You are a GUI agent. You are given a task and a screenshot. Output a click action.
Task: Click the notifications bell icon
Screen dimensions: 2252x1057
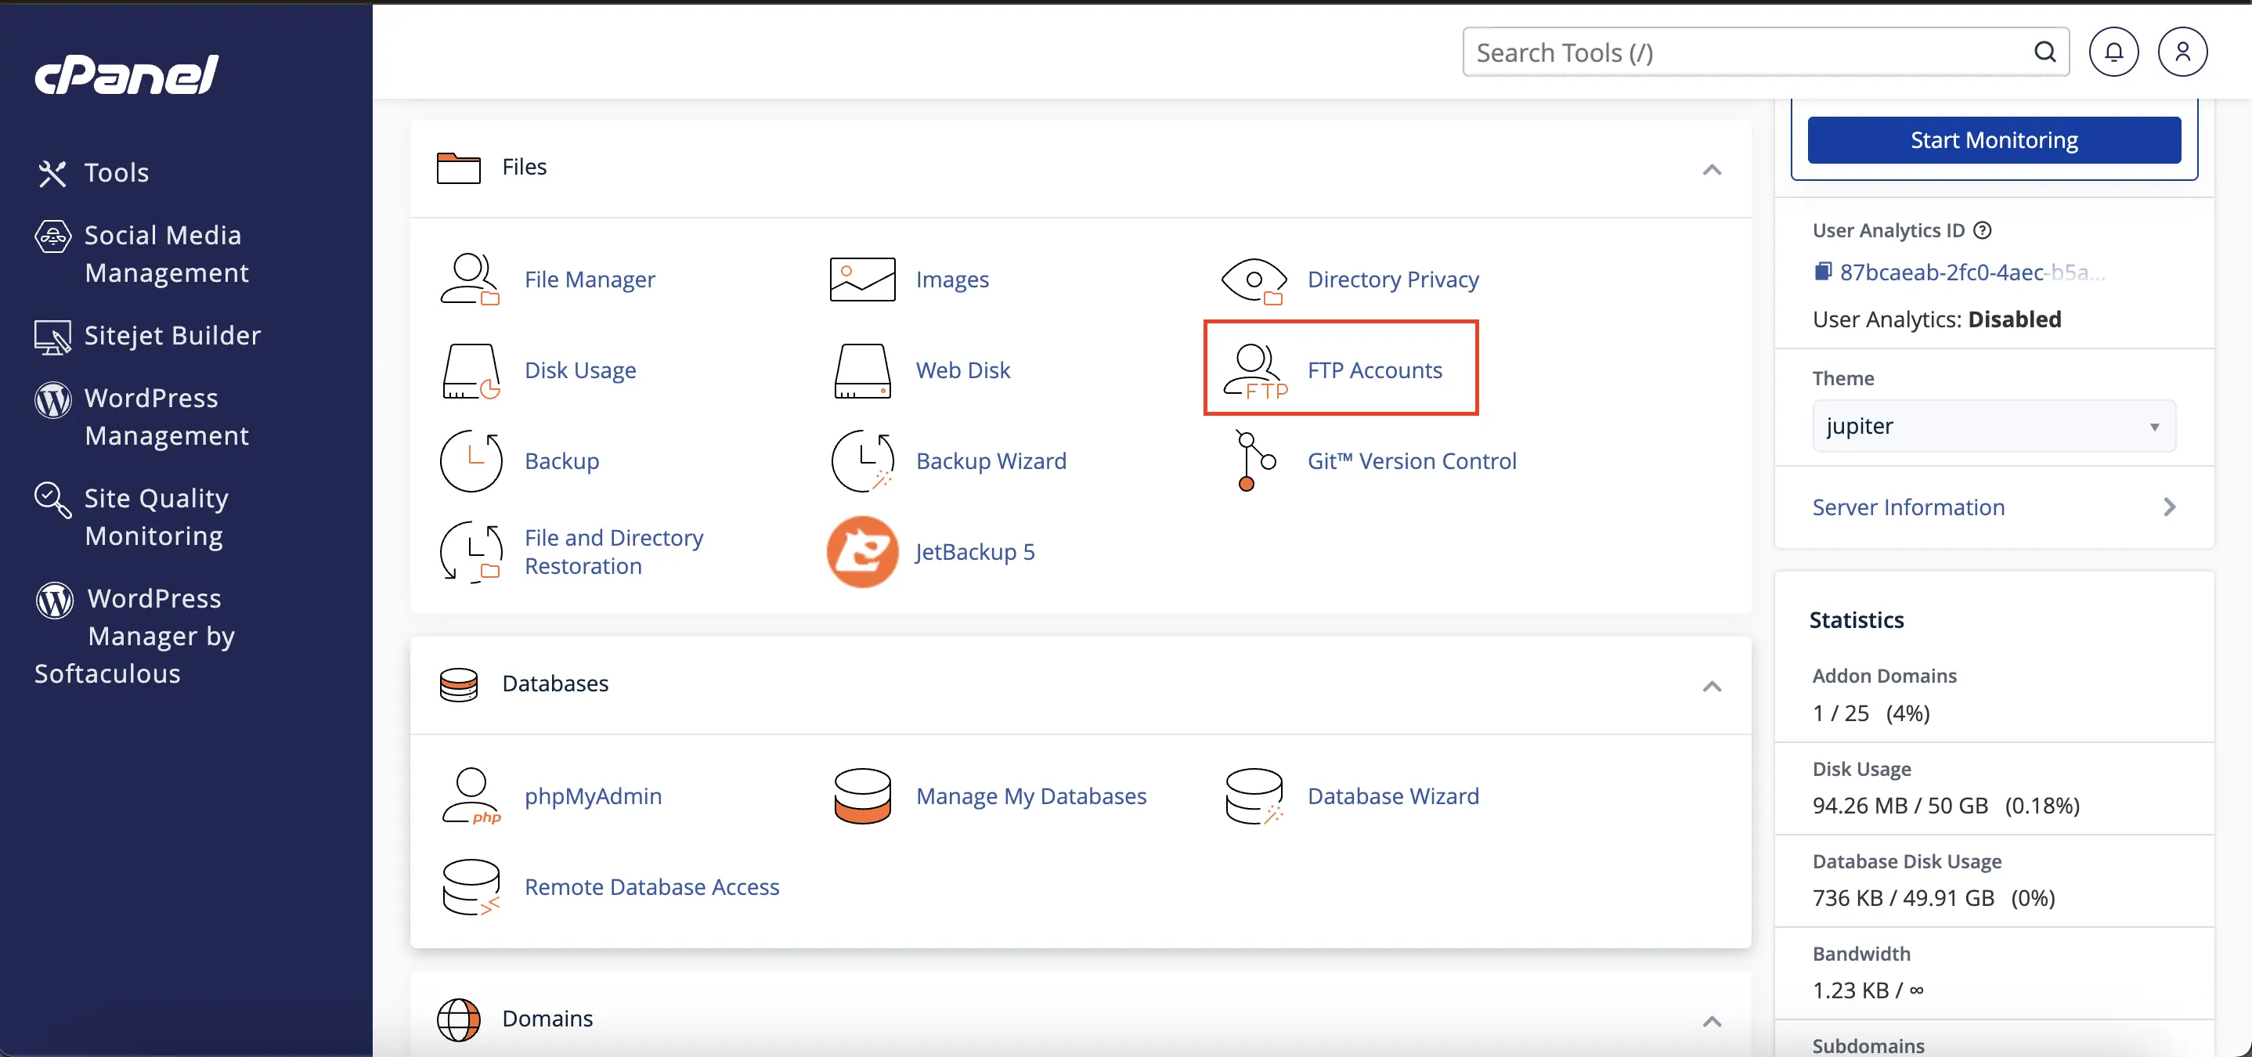tap(2113, 52)
